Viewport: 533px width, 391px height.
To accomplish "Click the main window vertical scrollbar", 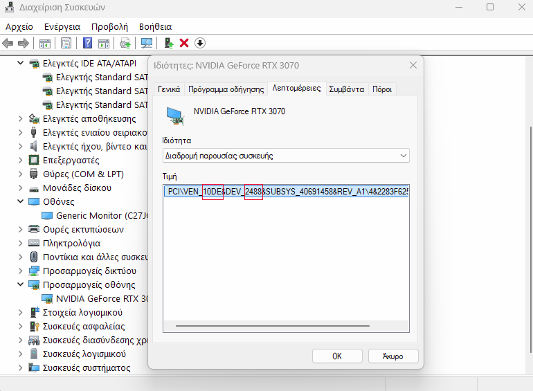I will tap(530, 239).
